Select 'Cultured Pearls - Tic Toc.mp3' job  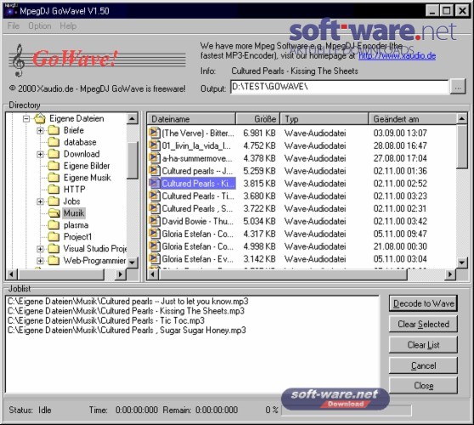point(106,320)
